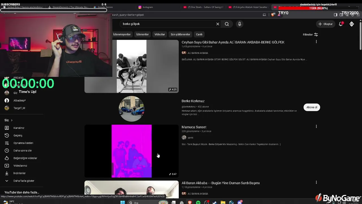Viewport: 362px width, 204px height.
Task: Select the Son yüklenenler filter chip
Action: (x=180, y=34)
